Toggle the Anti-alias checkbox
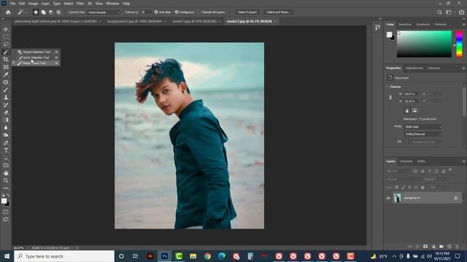This screenshot has width=467, height=262. (156, 12)
